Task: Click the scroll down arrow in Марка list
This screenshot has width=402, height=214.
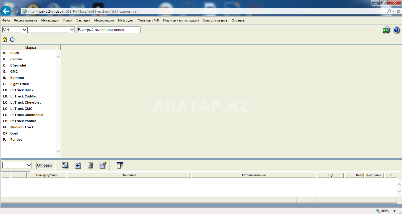Action: [58, 151]
